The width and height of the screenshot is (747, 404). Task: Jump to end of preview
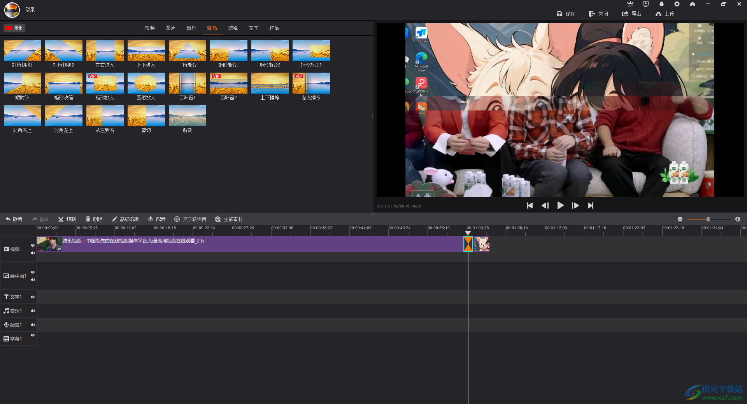pos(591,205)
